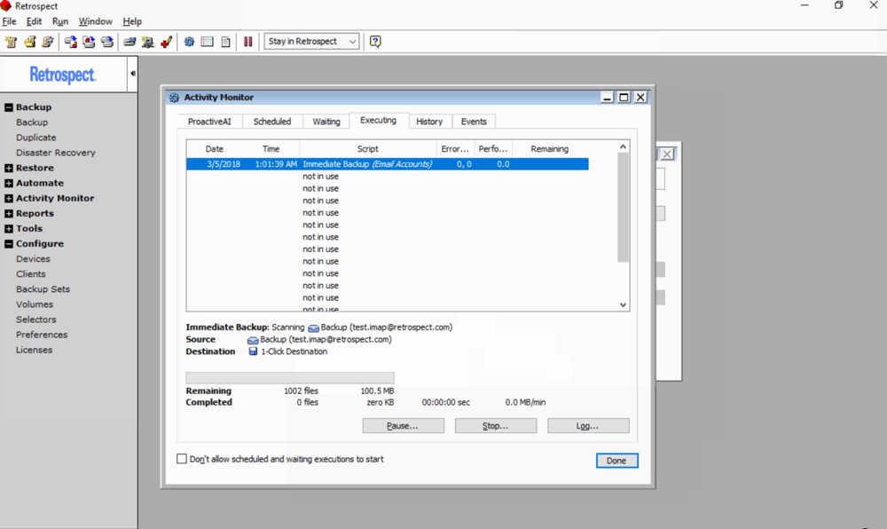Open Disaster Recovery in the sidebar
The width and height of the screenshot is (887, 529).
(55, 153)
